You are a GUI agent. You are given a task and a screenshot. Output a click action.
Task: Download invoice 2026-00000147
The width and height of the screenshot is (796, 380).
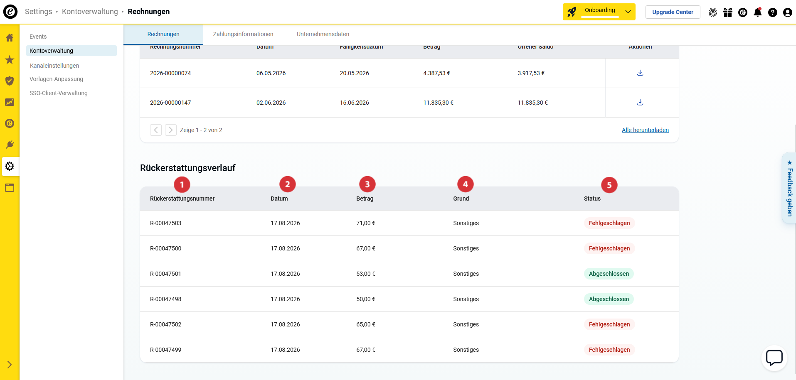(x=640, y=103)
